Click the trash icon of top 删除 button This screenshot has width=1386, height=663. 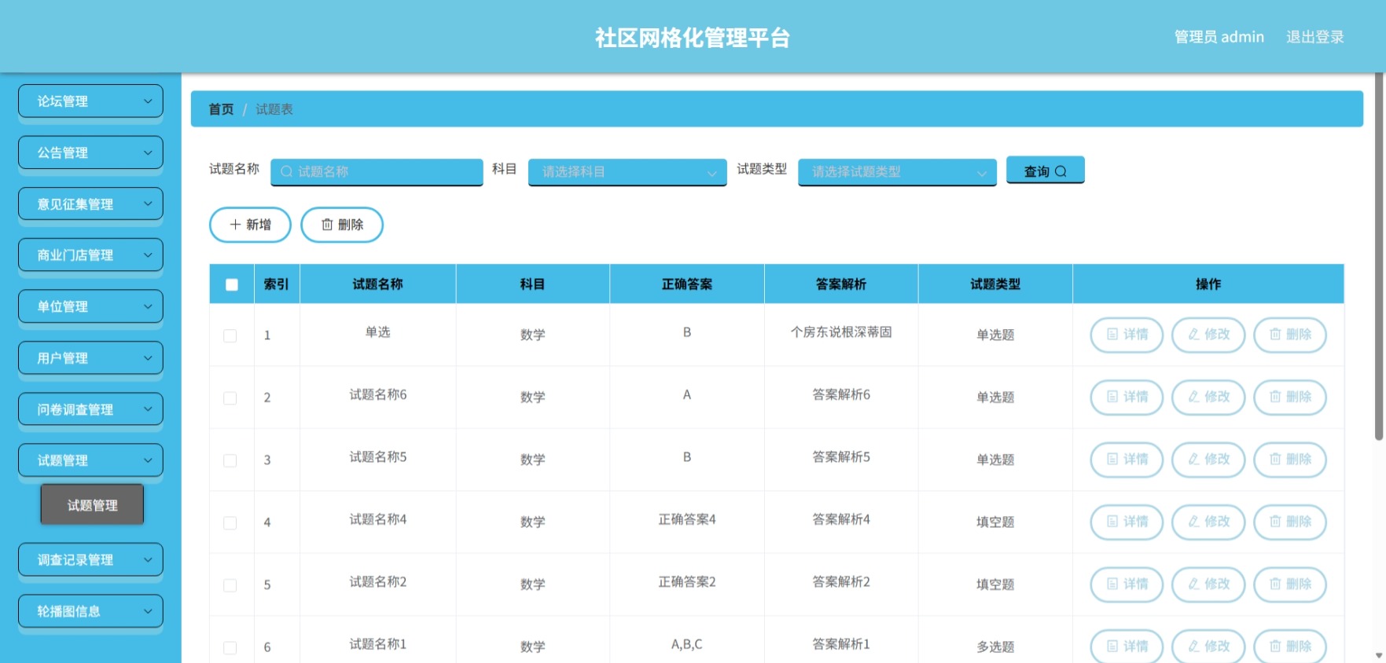click(327, 225)
